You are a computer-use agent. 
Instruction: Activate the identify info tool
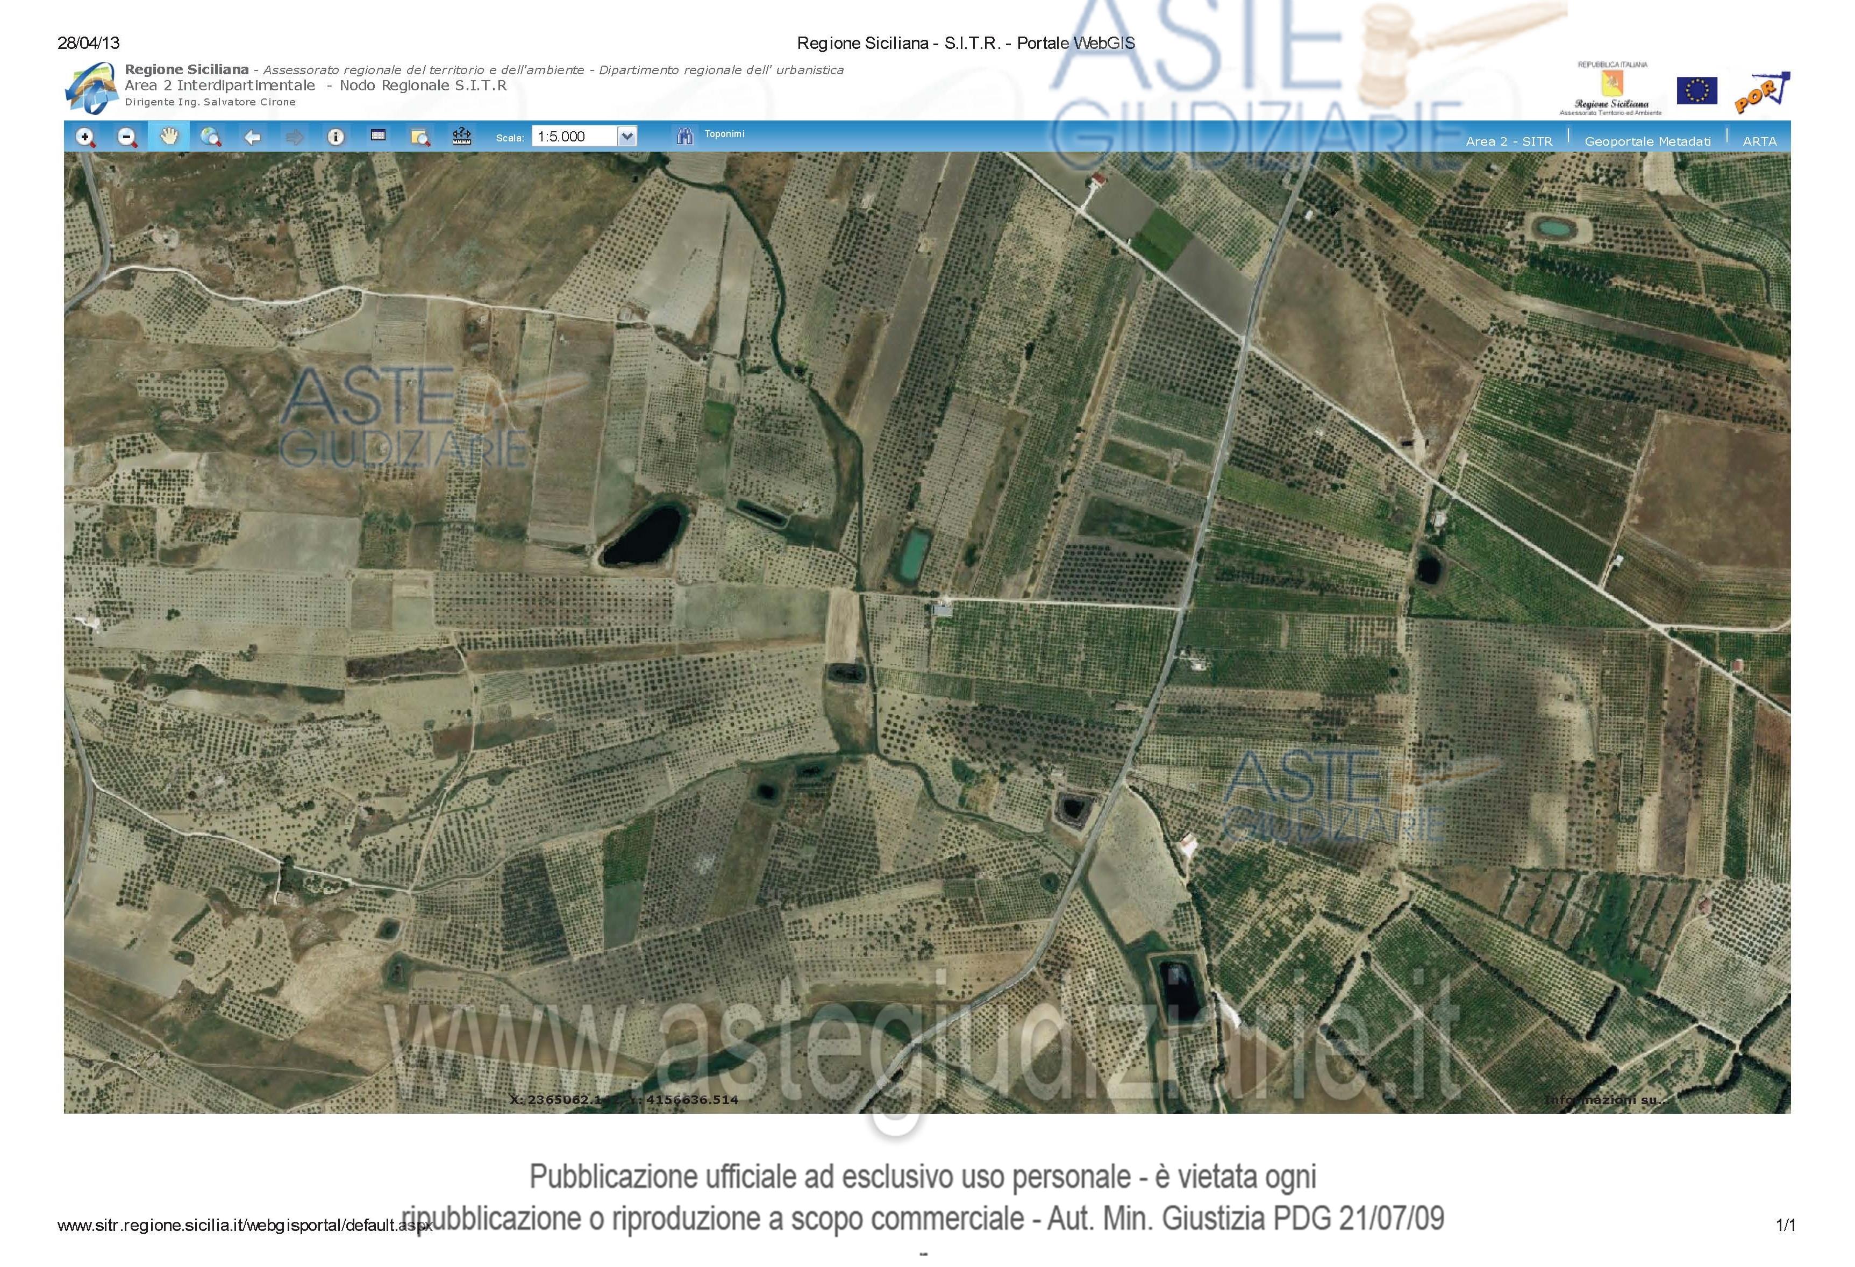tap(336, 137)
